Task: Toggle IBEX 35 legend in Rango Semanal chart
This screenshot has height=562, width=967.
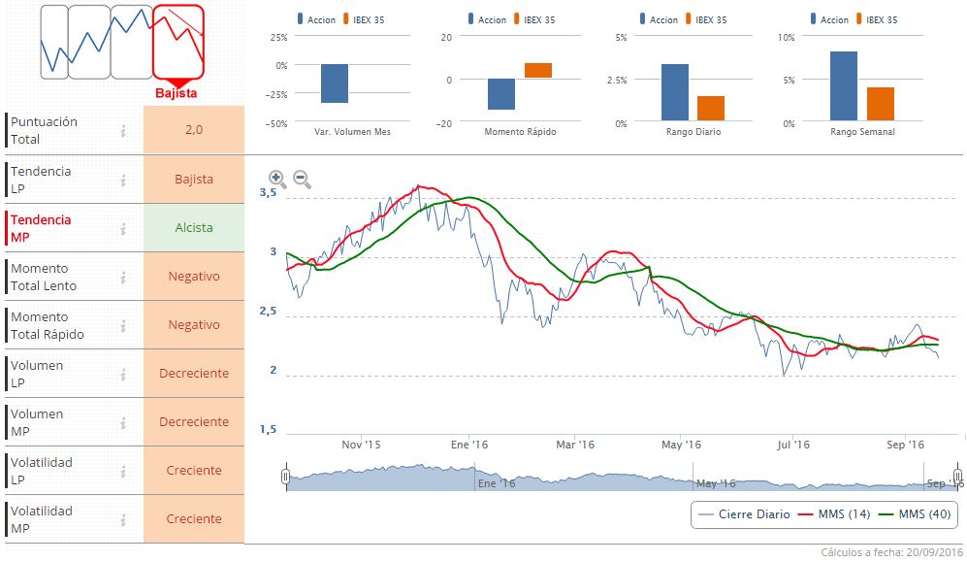Action: tap(877, 19)
